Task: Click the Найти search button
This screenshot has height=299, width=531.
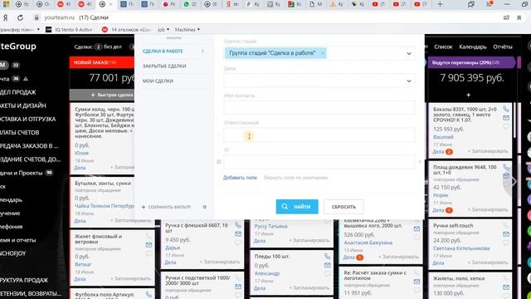Action: tap(297, 207)
